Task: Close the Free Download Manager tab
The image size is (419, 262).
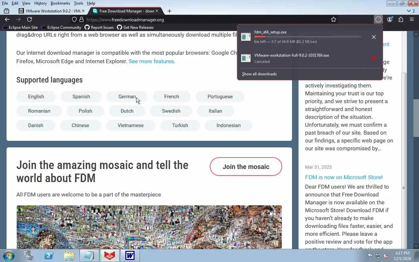Action: click(x=157, y=11)
